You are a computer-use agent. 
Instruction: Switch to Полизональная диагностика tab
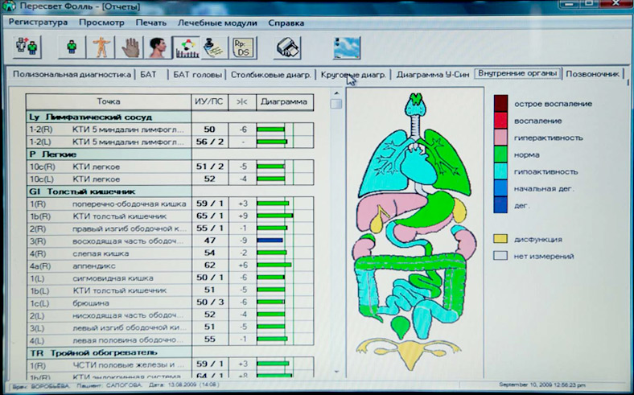(x=72, y=74)
